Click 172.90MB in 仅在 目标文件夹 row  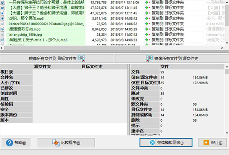click(x=200, y=83)
